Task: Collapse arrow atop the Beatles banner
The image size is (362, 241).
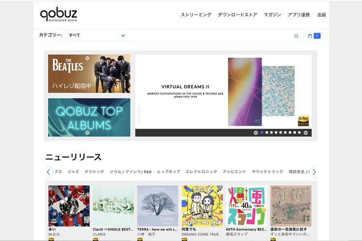Action: coord(87,58)
